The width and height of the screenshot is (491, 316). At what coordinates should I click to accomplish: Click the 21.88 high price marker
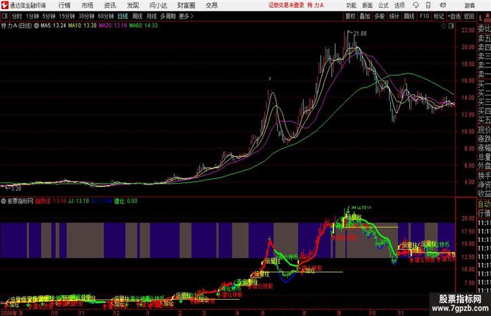tap(360, 34)
